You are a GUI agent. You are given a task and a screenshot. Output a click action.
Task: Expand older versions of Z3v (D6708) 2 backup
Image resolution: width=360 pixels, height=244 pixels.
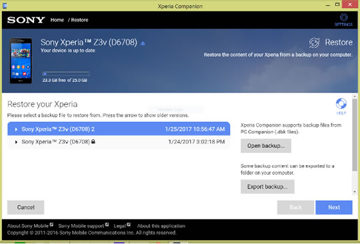[16, 129]
